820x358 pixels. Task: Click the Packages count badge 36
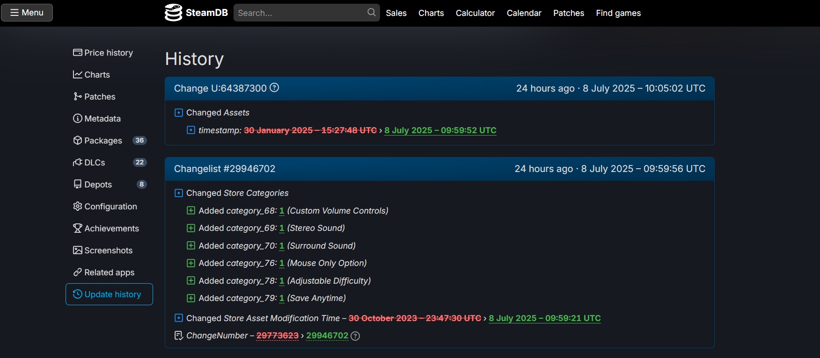(x=139, y=141)
